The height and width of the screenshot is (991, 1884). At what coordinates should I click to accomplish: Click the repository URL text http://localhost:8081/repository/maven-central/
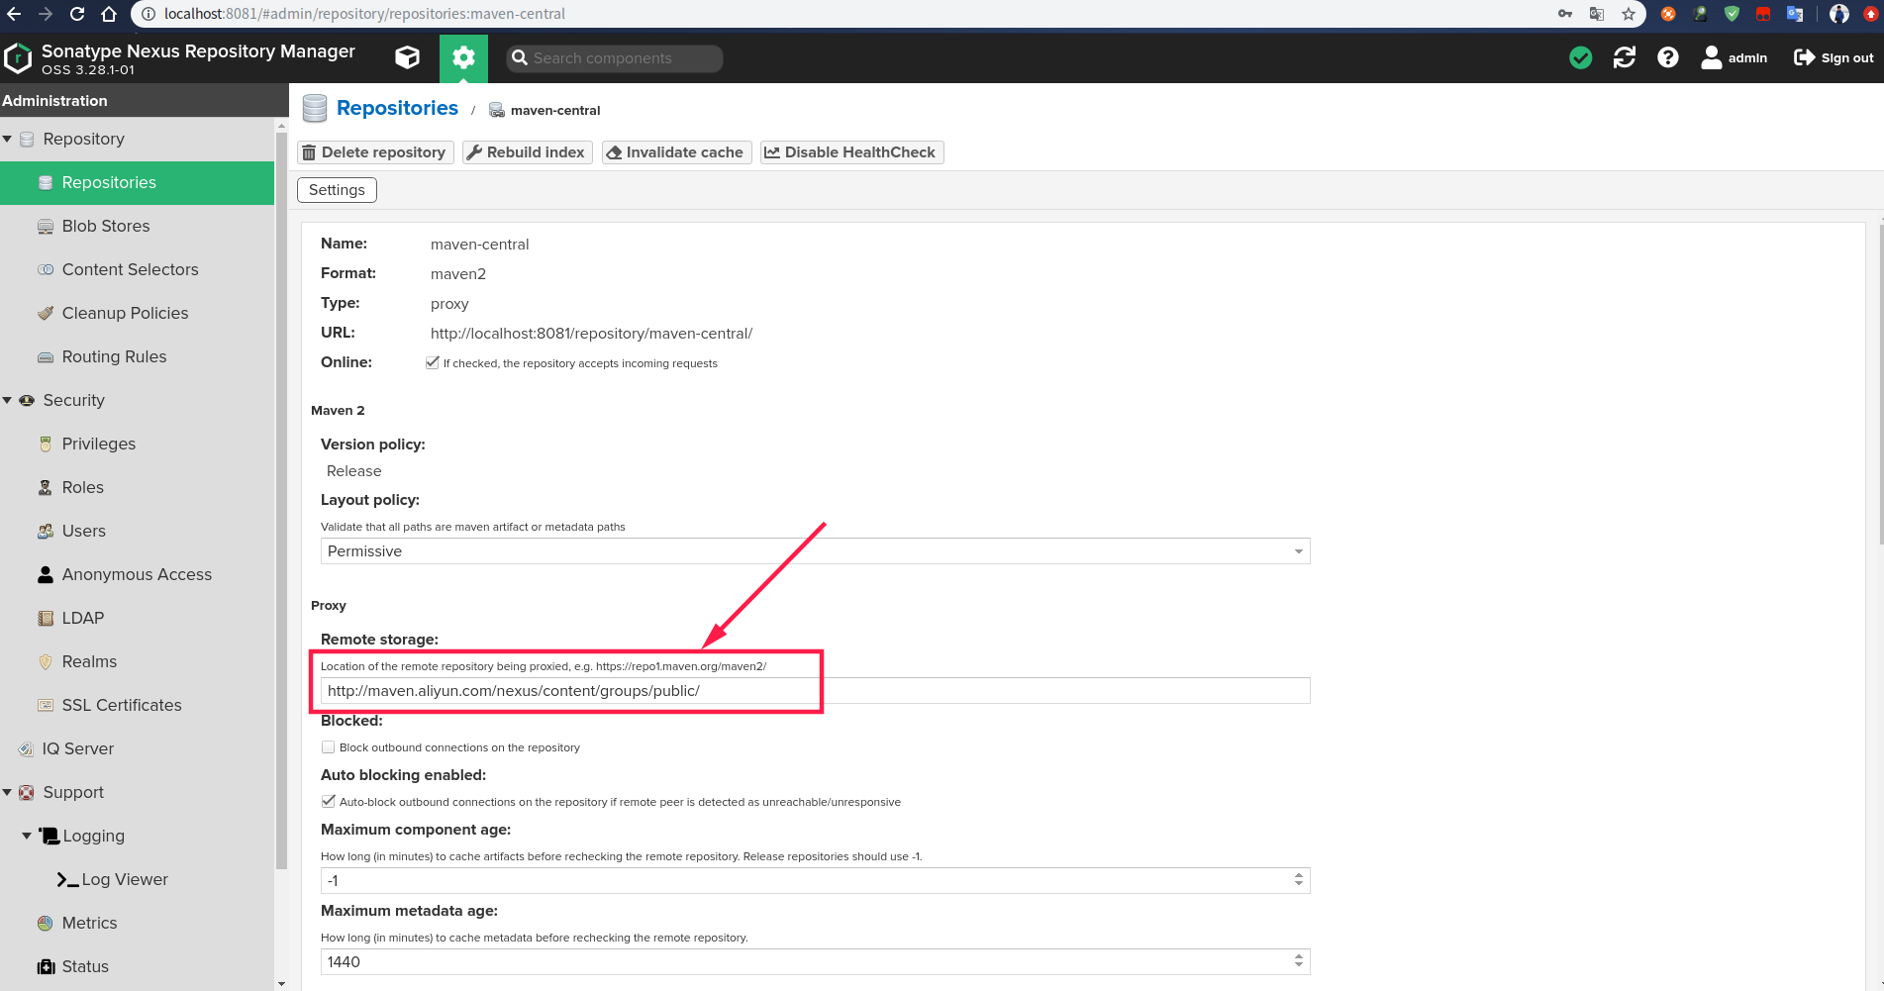tap(591, 334)
